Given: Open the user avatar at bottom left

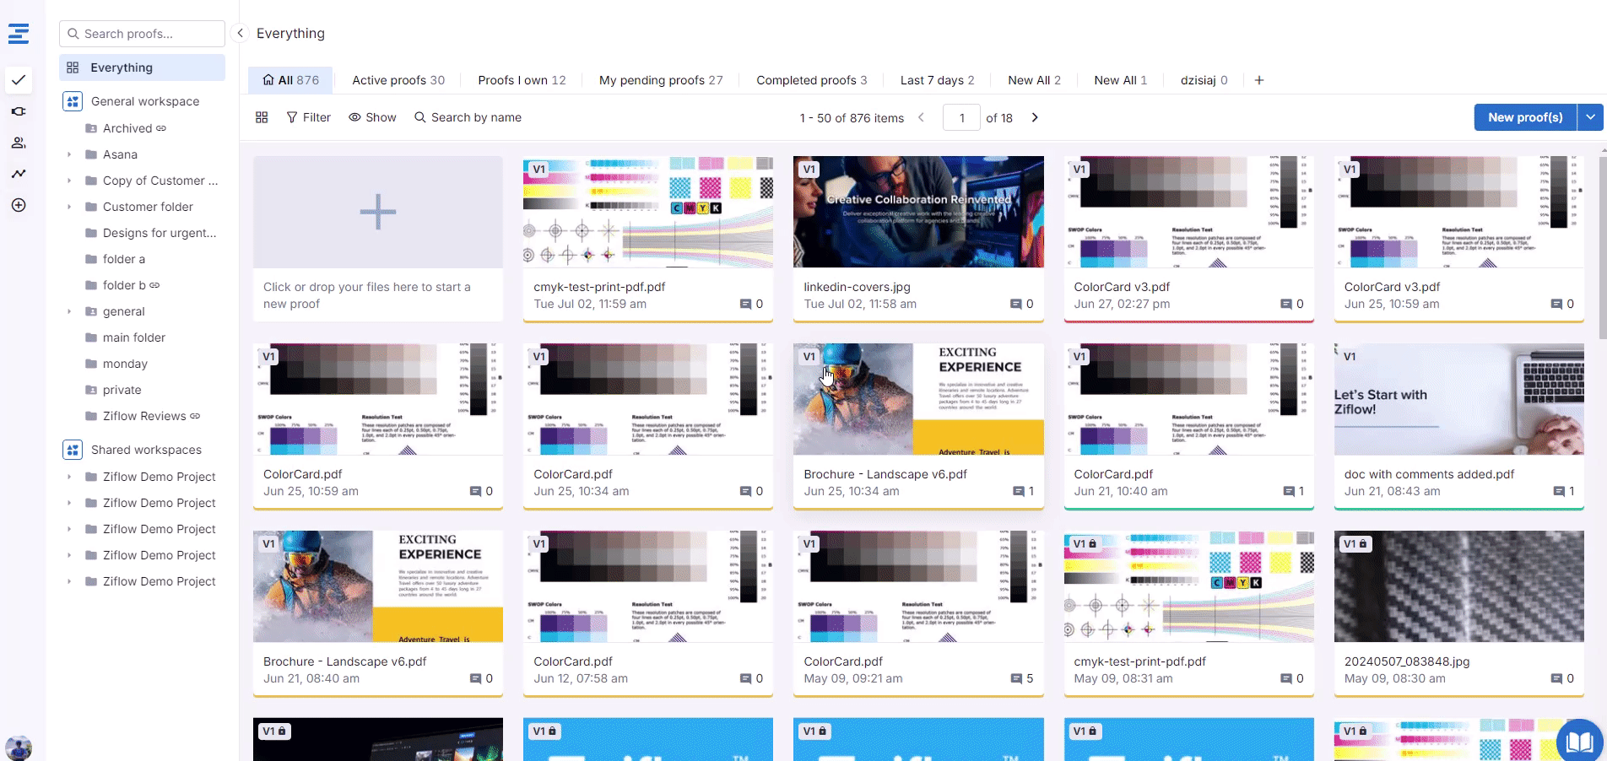Looking at the screenshot, I should 19,748.
